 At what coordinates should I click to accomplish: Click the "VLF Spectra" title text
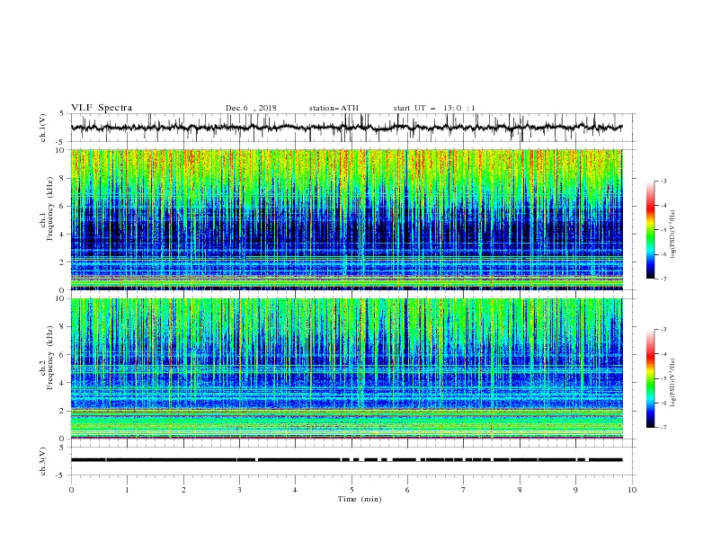pyautogui.click(x=102, y=108)
